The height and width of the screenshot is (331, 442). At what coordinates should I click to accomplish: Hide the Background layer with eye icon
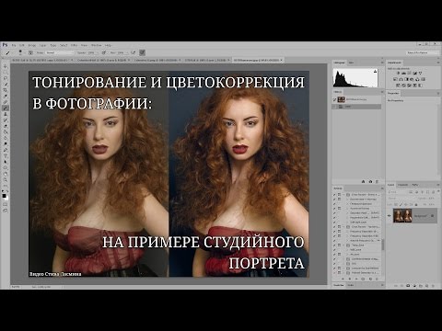click(x=390, y=216)
